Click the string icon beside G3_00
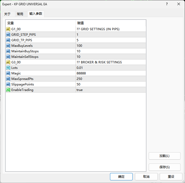185x183 pixels. (8, 62)
